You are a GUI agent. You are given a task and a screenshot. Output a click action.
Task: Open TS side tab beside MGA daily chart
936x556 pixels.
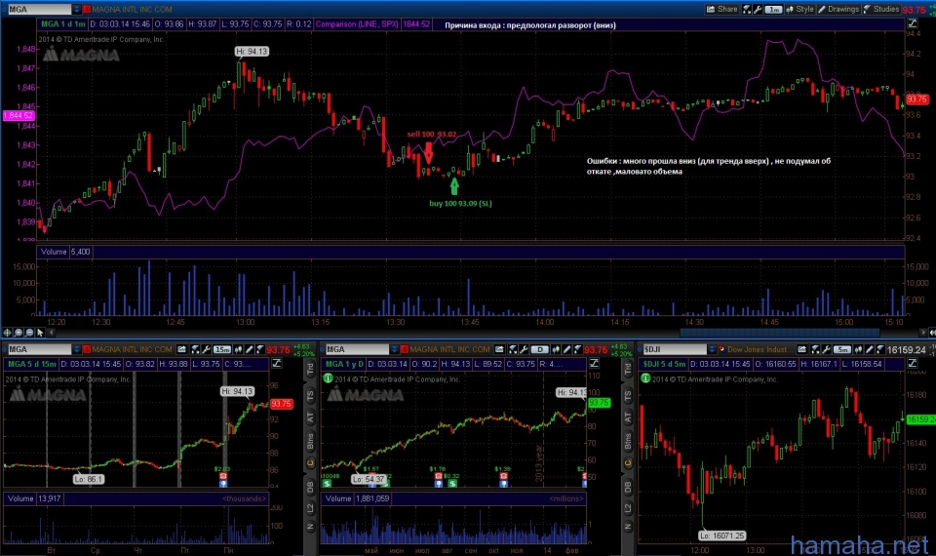(627, 395)
